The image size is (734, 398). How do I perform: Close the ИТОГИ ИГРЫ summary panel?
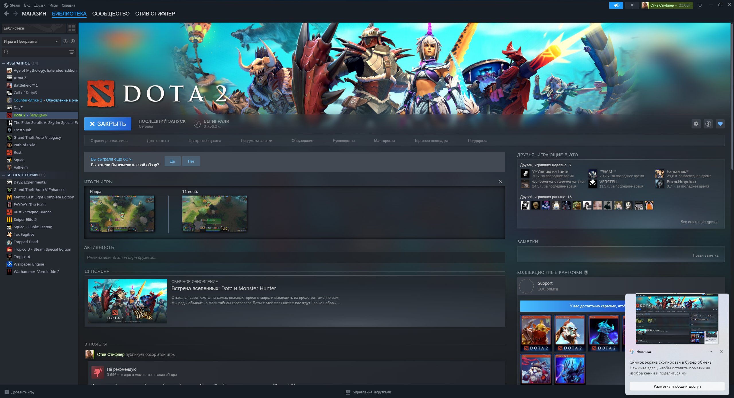500,182
